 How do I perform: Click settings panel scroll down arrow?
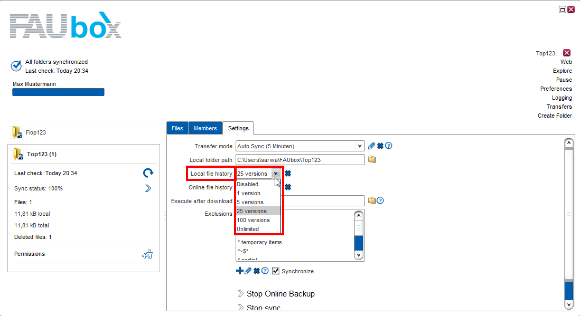tap(569, 304)
